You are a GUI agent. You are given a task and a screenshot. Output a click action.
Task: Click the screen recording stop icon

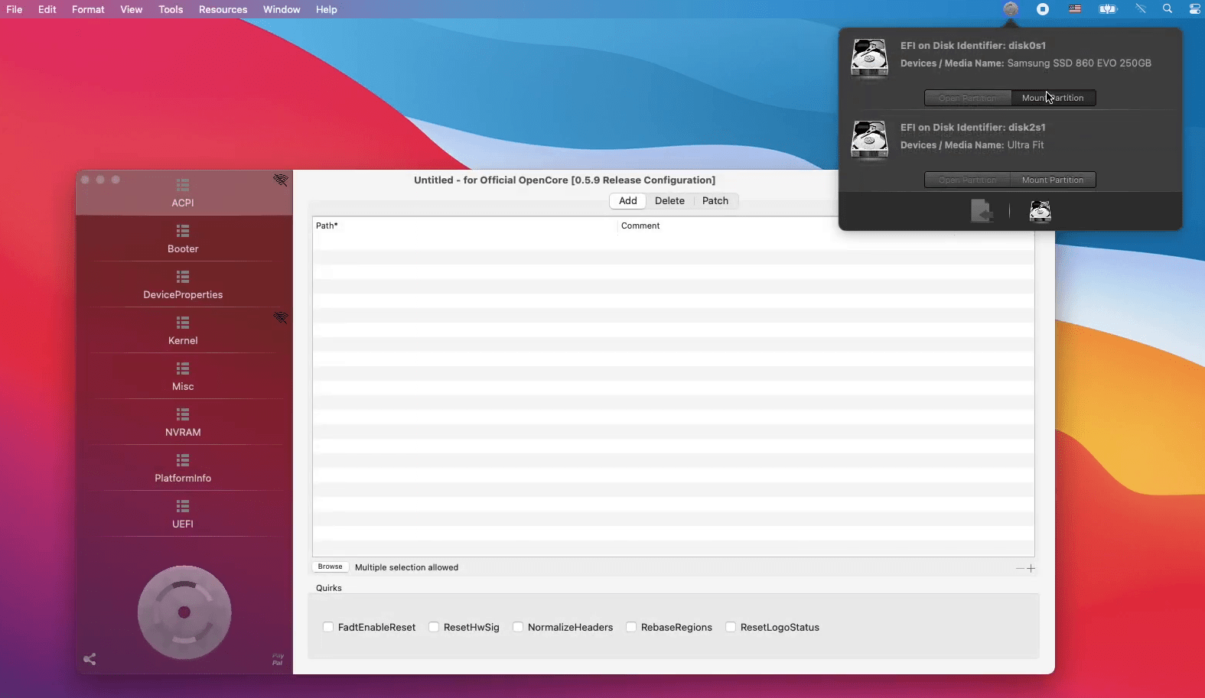[1043, 9]
